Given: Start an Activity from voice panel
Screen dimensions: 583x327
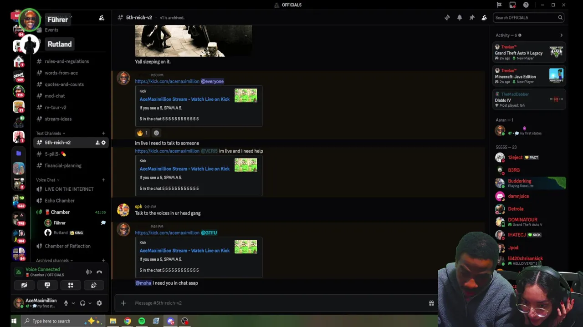Looking at the screenshot, I should (71, 285).
